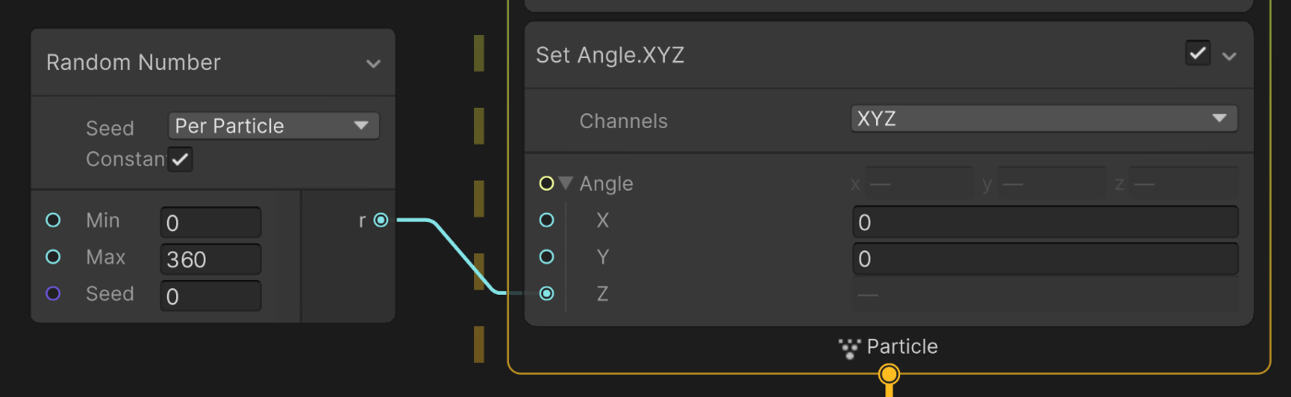Toggle the Constant checkbox
This screenshot has width=1291, height=397.
(x=180, y=159)
